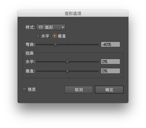Click the 扭曲 垂直 slider handle

(67, 71)
